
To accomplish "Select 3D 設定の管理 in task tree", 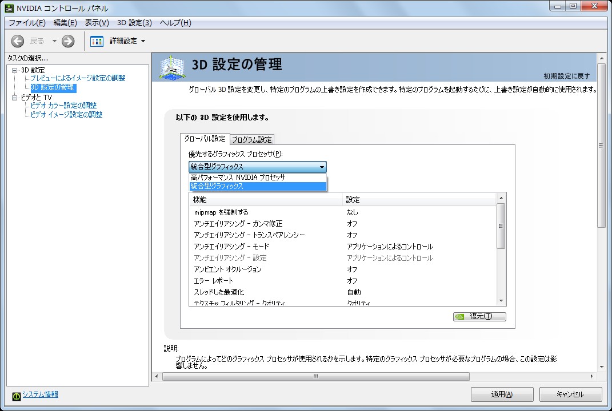I will tap(53, 88).
